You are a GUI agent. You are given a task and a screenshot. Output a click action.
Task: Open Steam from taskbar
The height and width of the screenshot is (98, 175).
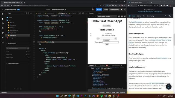(89, 96)
